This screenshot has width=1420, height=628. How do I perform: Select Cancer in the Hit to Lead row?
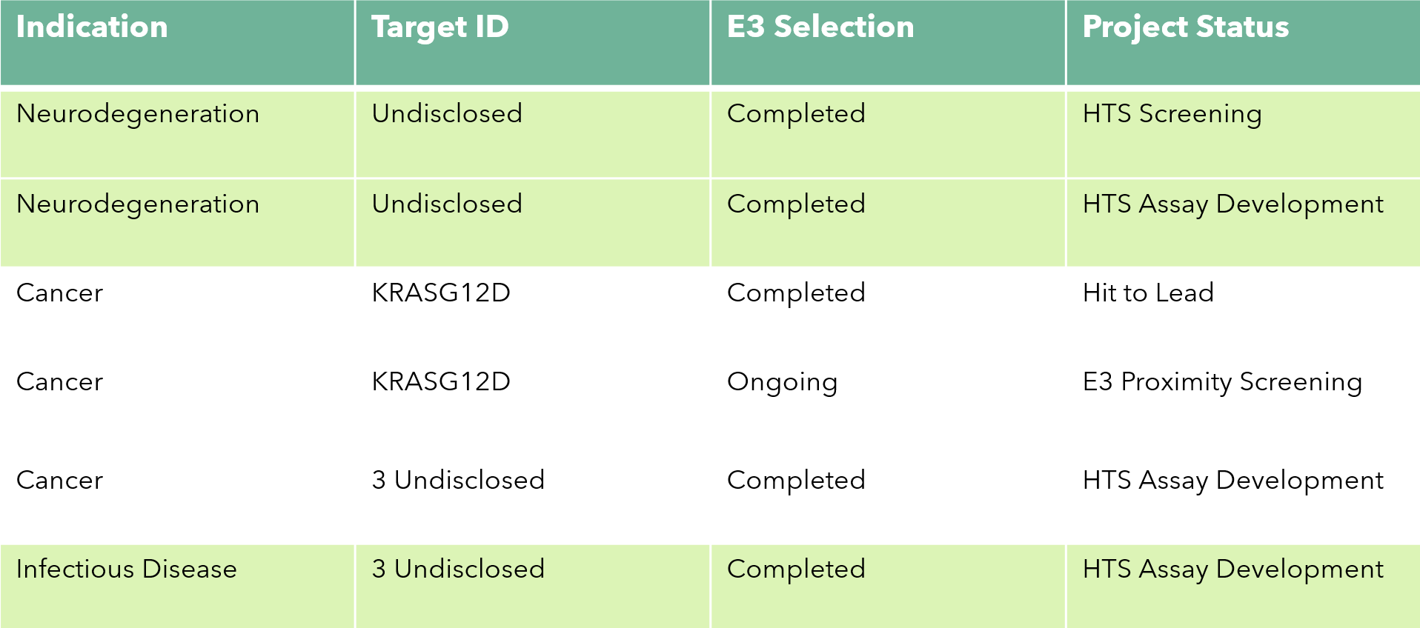[59, 293]
